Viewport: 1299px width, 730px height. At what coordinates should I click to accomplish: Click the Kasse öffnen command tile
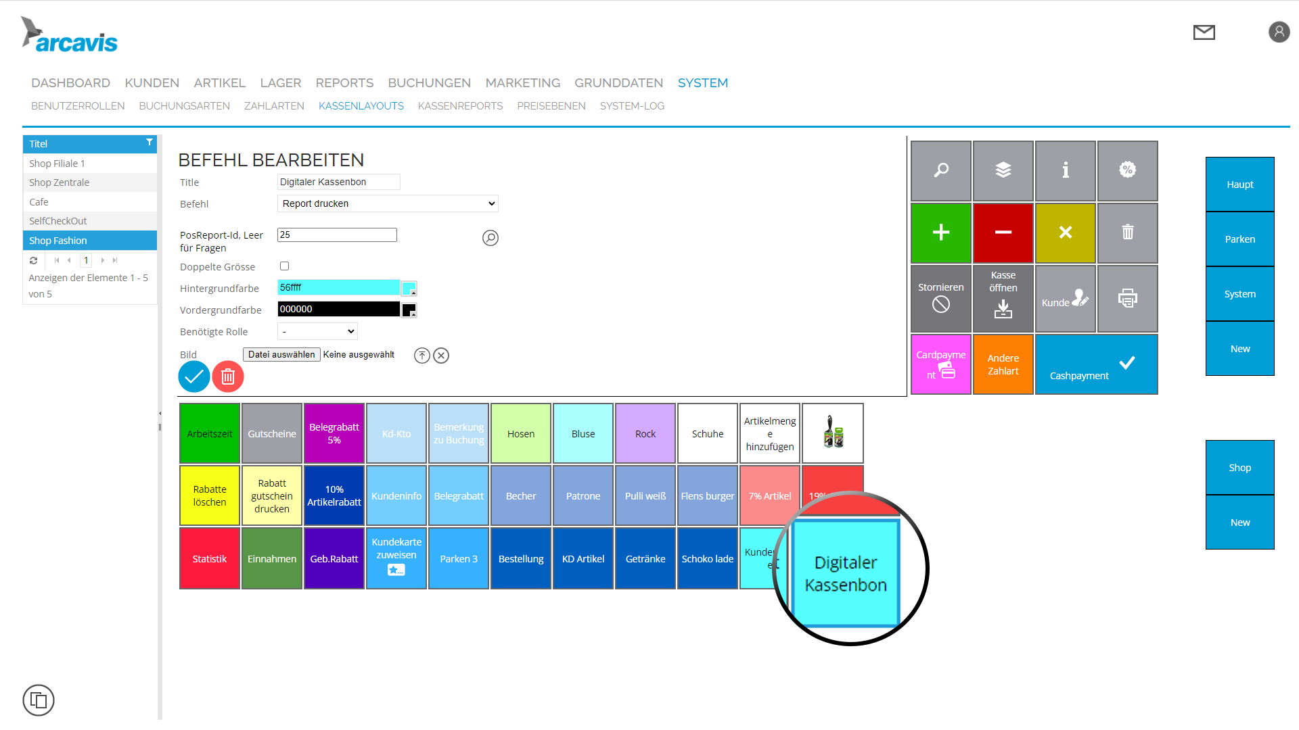pyautogui.click(x=1003, y=298)
